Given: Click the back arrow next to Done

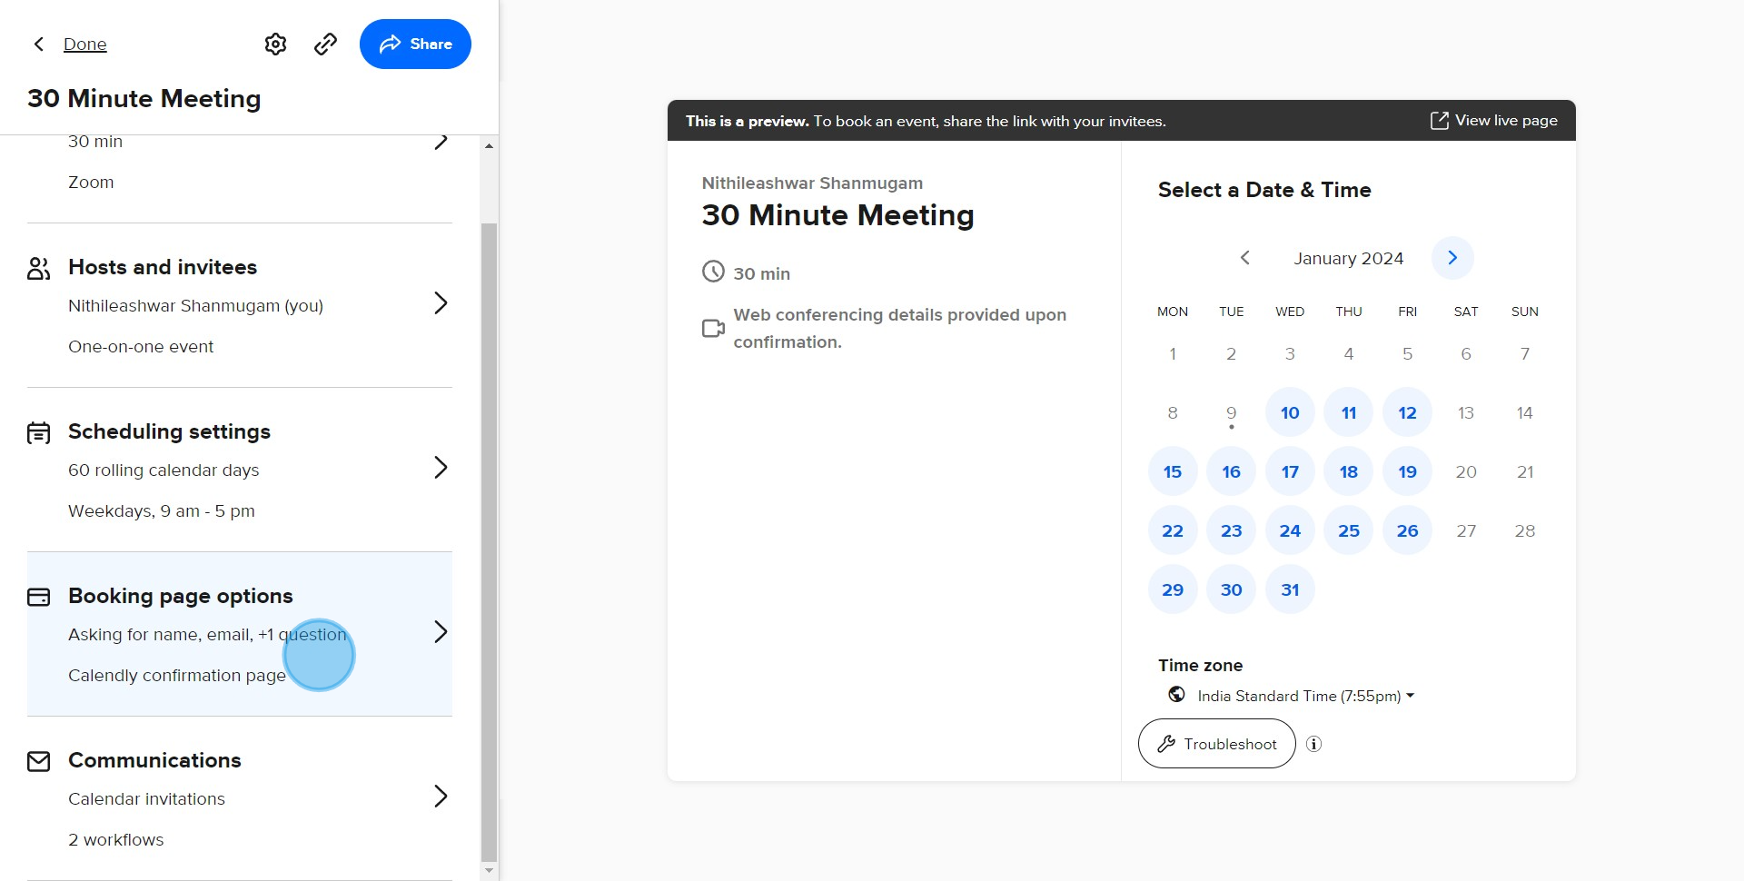Looking at the screenshot, I should point(38,44).
